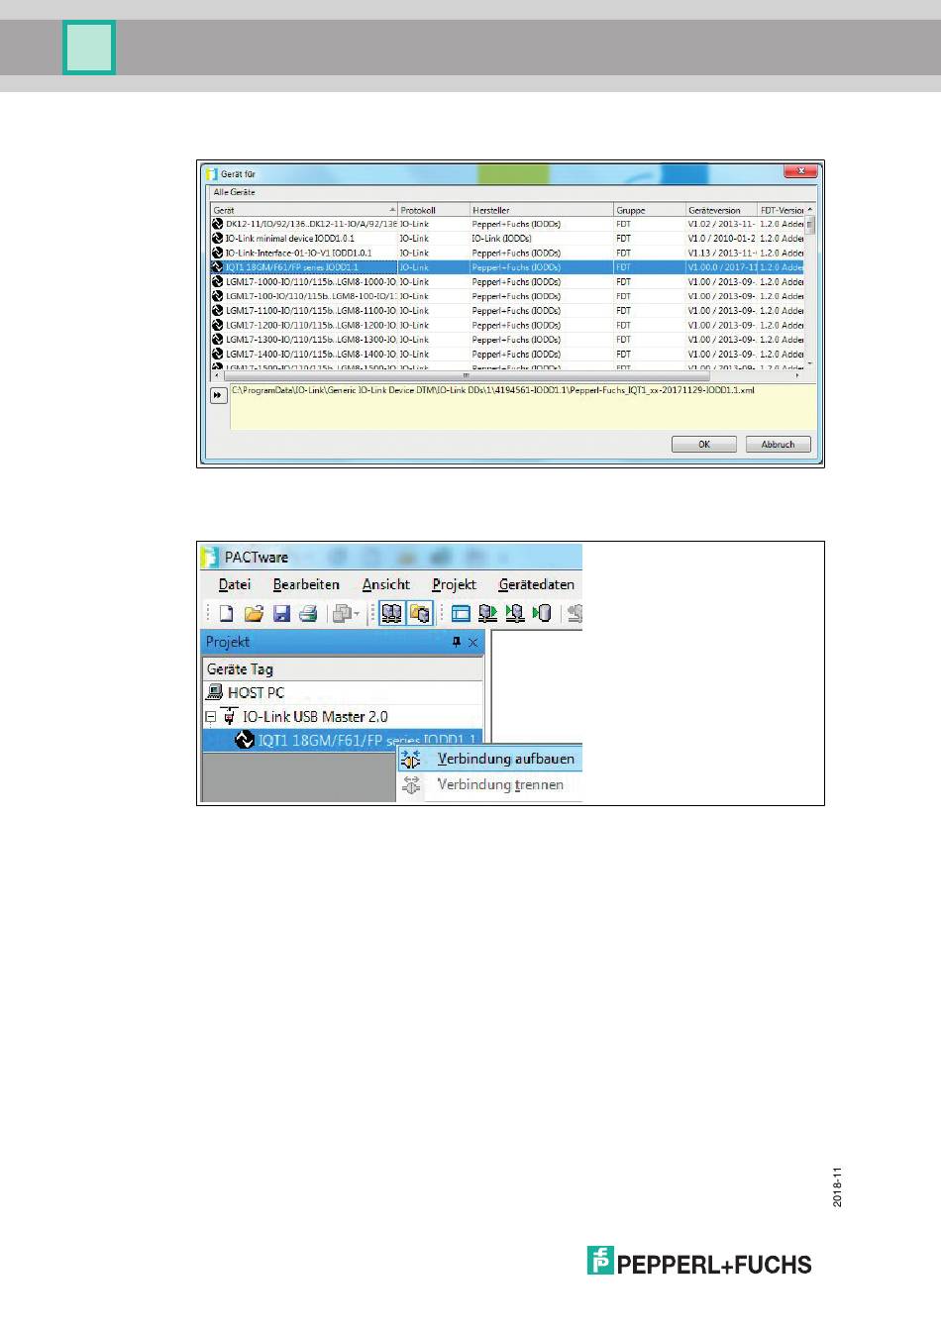Select the LGM17-1300-IO/110/115b device row

click(507, 339)
